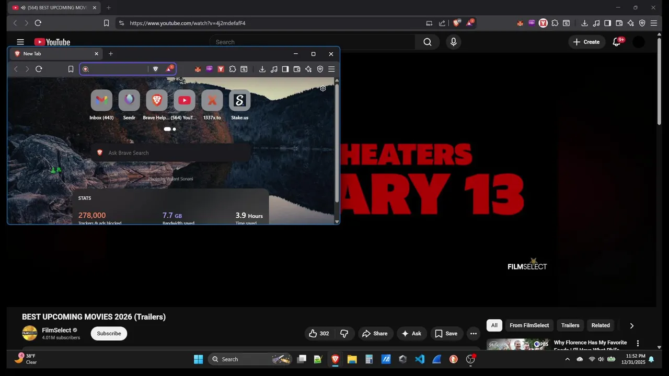
Task: Open Brave VPN icon in New Tab window
Action: pyautogui.click(x=320, y=69)
